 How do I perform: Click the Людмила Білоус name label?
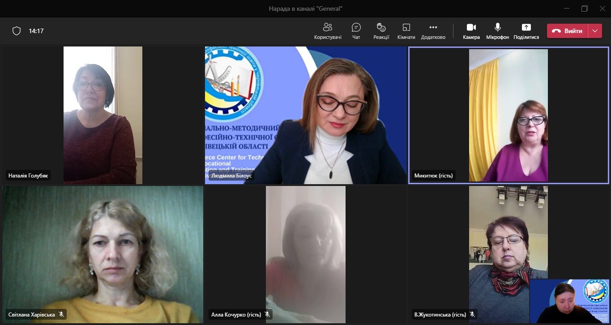tap(231, 176)
